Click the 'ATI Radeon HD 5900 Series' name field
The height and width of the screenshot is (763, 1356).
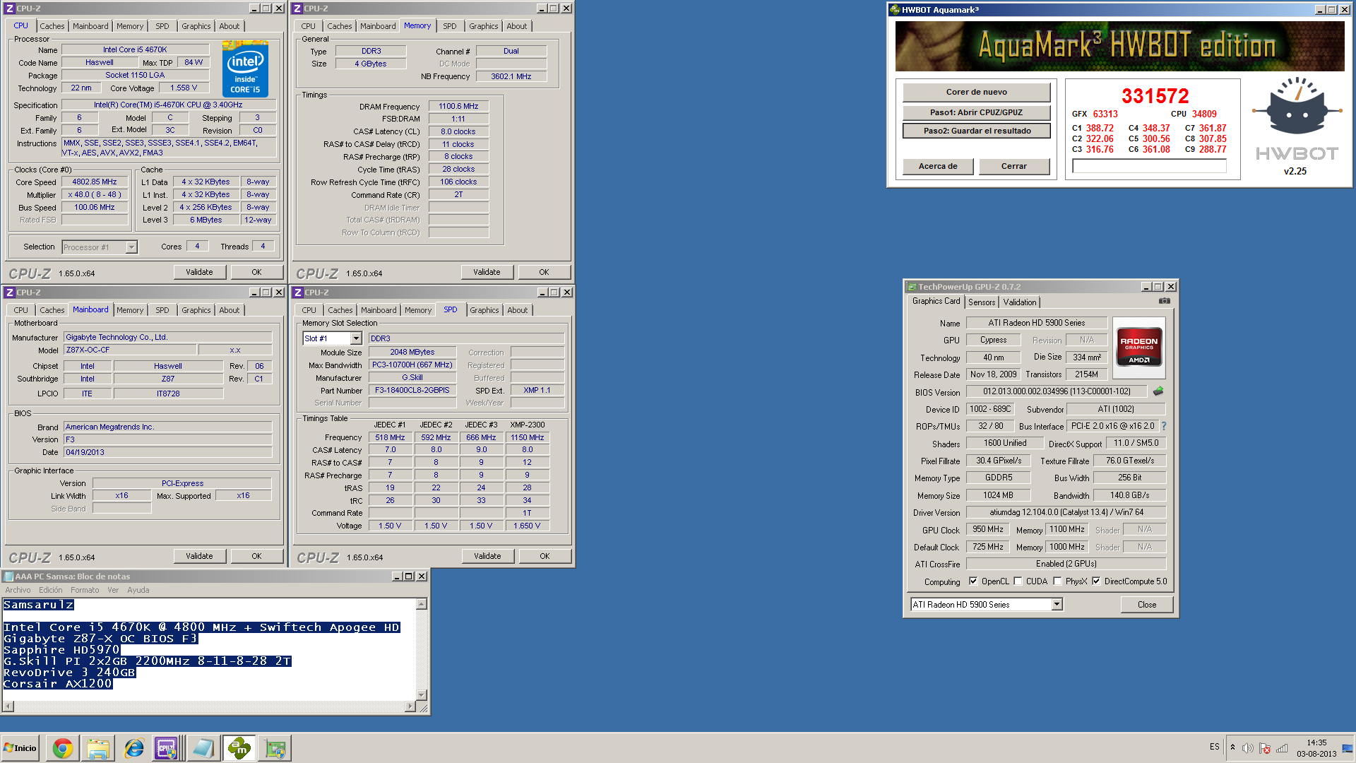[1036, 323]
